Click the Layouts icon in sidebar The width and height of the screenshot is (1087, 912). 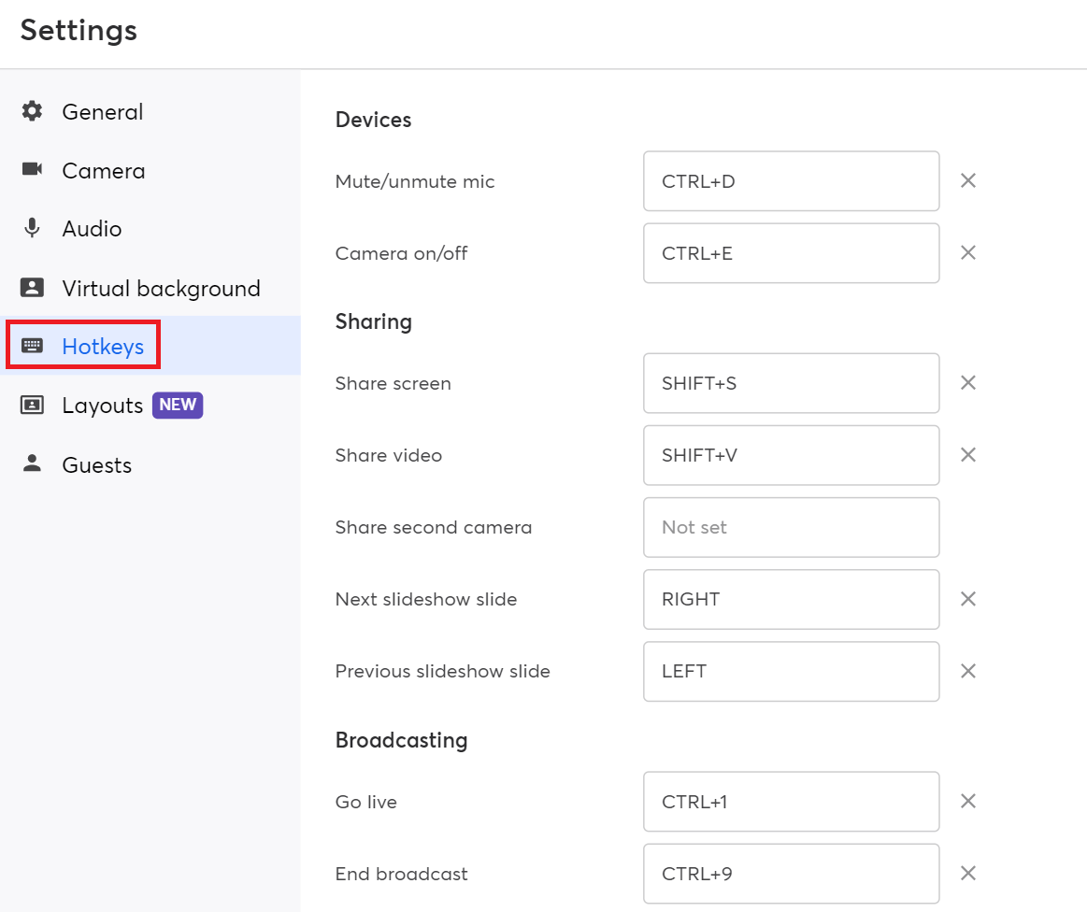(x=33, y=406)
